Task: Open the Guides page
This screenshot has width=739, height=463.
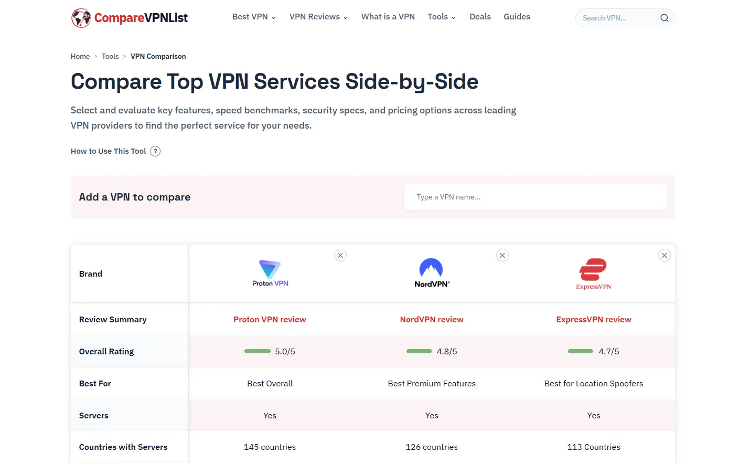Action: [x=517, y=17]
